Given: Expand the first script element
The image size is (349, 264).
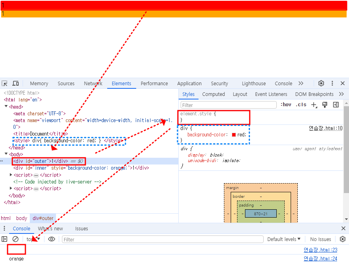Looking at the screenshot, I should tap(11, 175).
